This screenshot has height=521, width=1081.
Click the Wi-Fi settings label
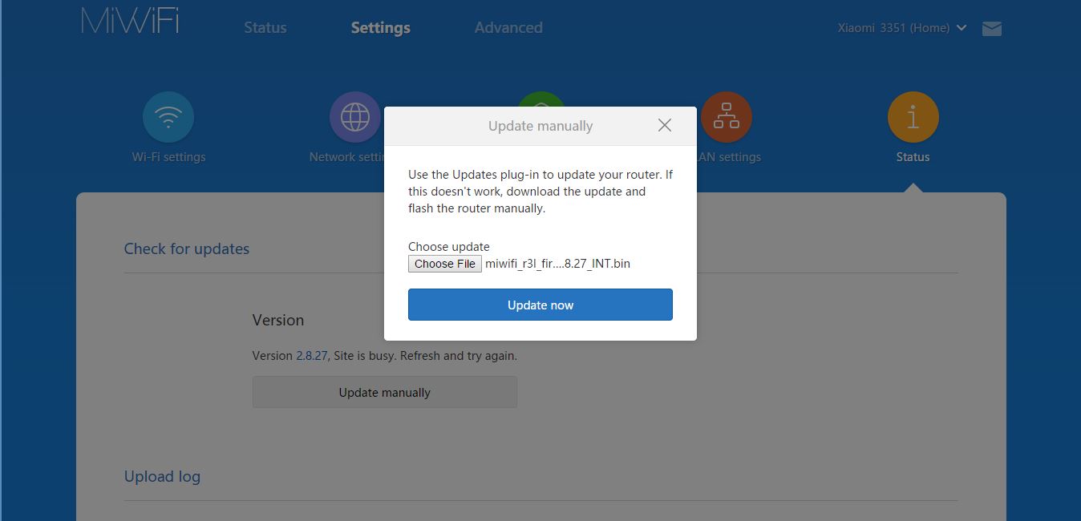(x=168, y=157)
